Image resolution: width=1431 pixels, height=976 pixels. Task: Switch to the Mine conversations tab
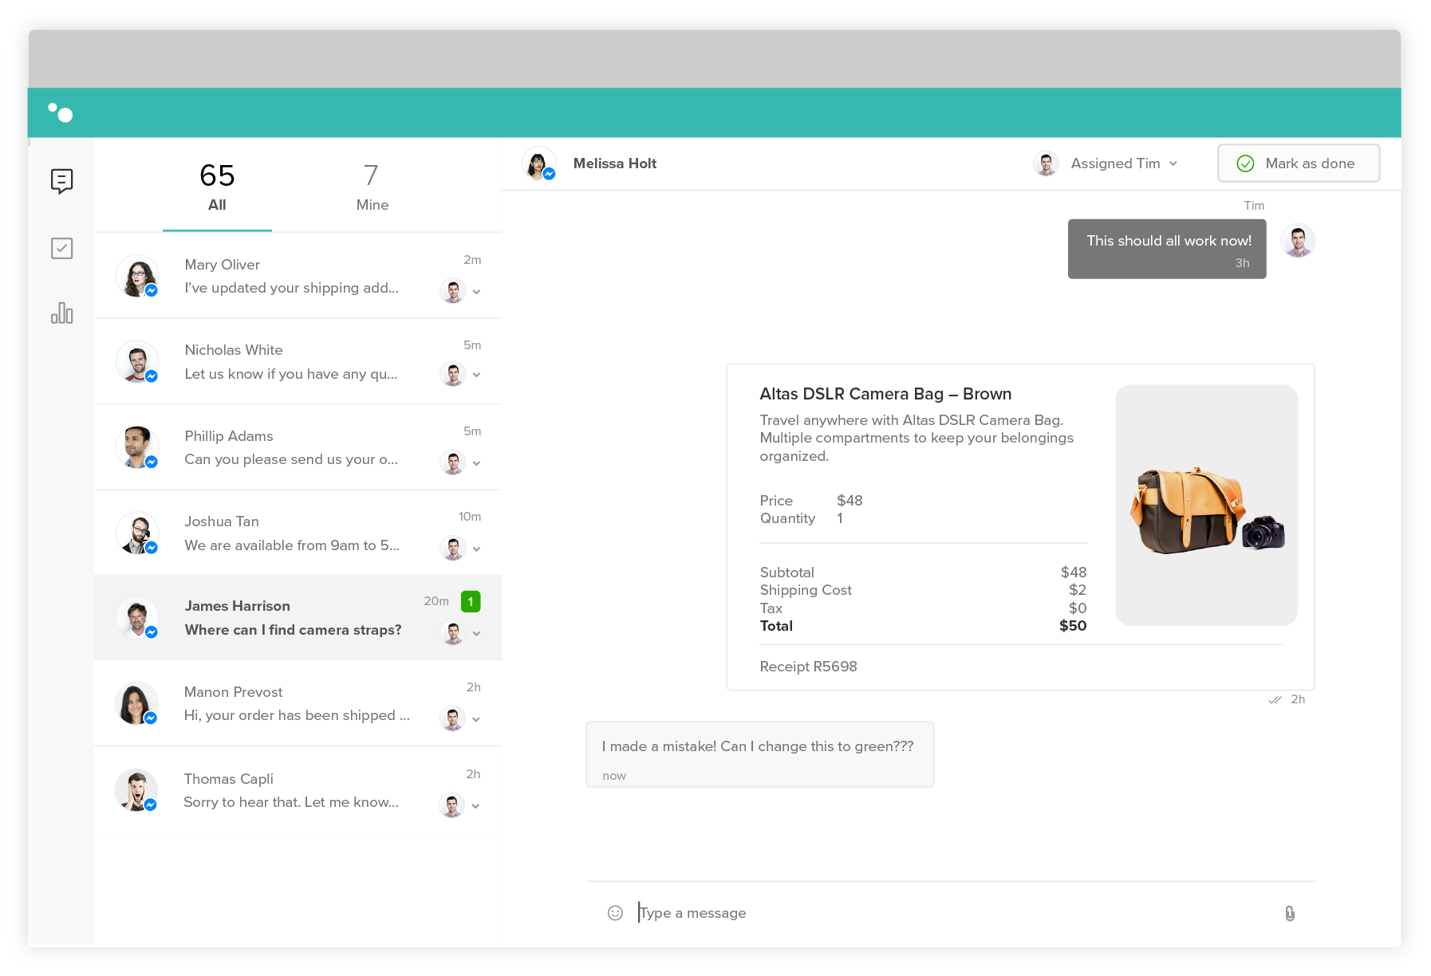click(372, 187)
